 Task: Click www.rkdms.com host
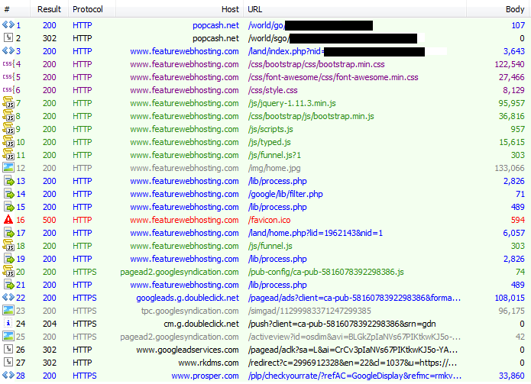click(x=209, y=363)
